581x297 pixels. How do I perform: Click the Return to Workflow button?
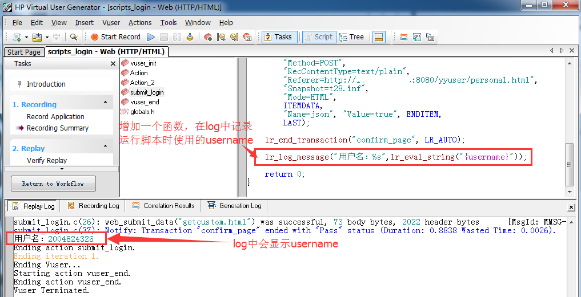(53, 184)
